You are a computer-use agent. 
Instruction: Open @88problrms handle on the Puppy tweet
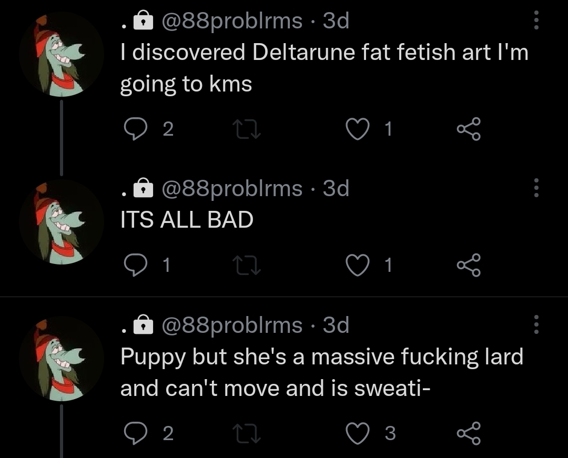tap(232, 325)
